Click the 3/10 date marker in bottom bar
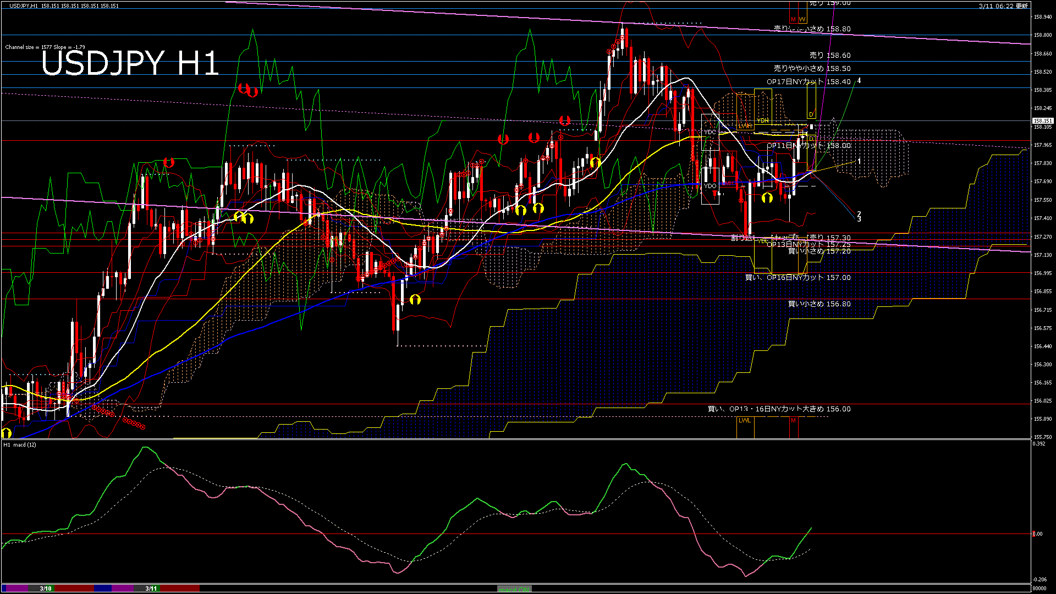 click(x=46, y=588)
